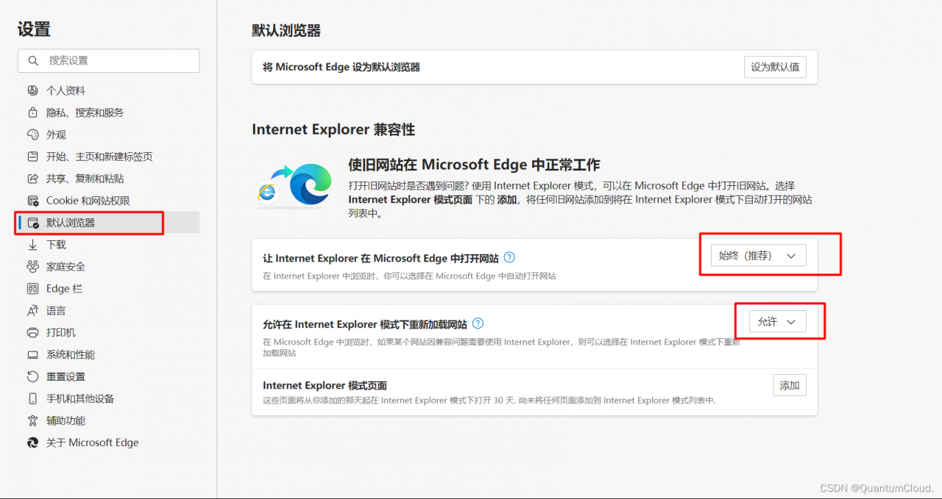Click label 让 Internet Explorer 在 Microsoft Edge 中打开网站
Viewport: 942px width, 499px height.
click(x=380, y=258)
